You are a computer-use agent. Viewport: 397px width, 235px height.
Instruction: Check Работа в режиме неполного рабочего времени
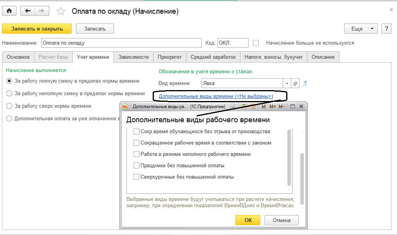136,154
